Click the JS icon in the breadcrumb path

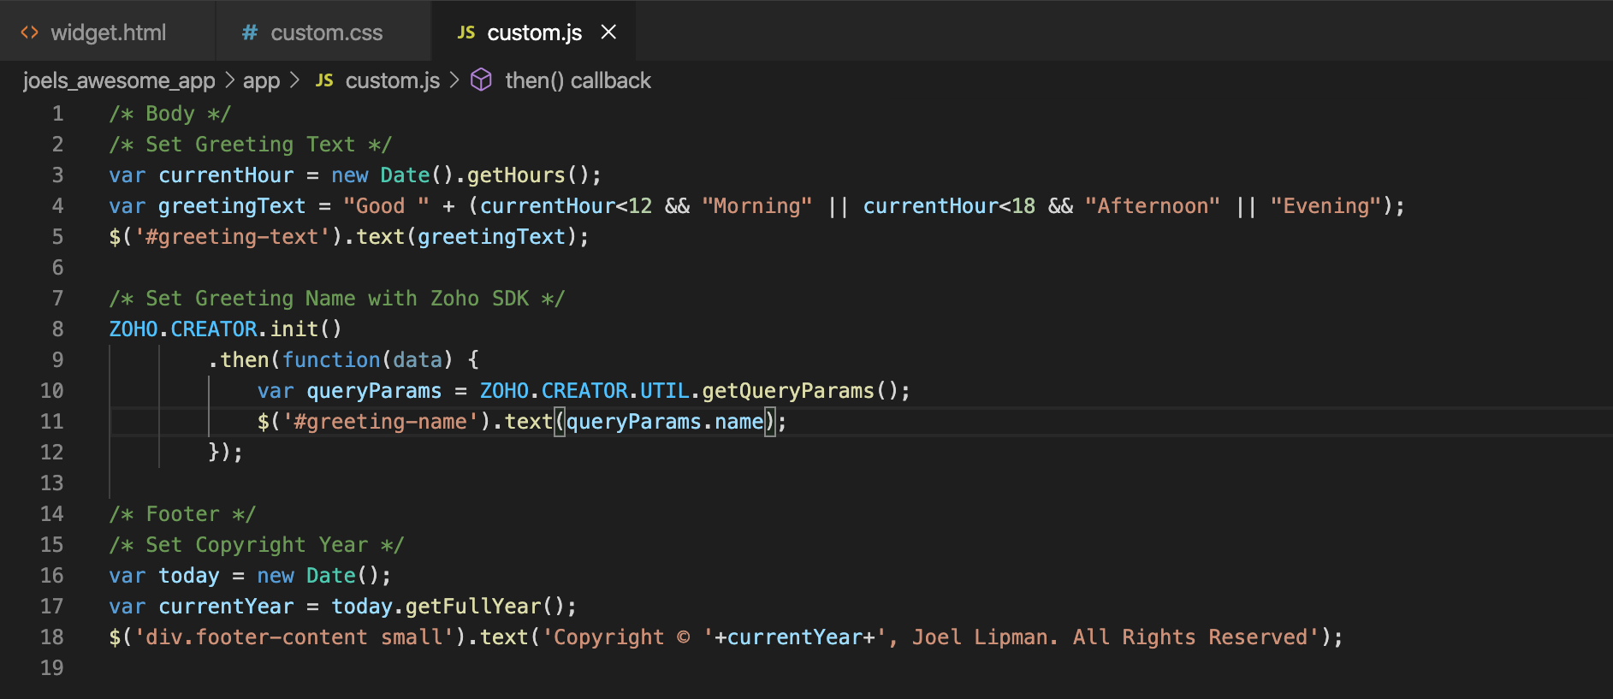pyautogui.click(x=324, y=80)
